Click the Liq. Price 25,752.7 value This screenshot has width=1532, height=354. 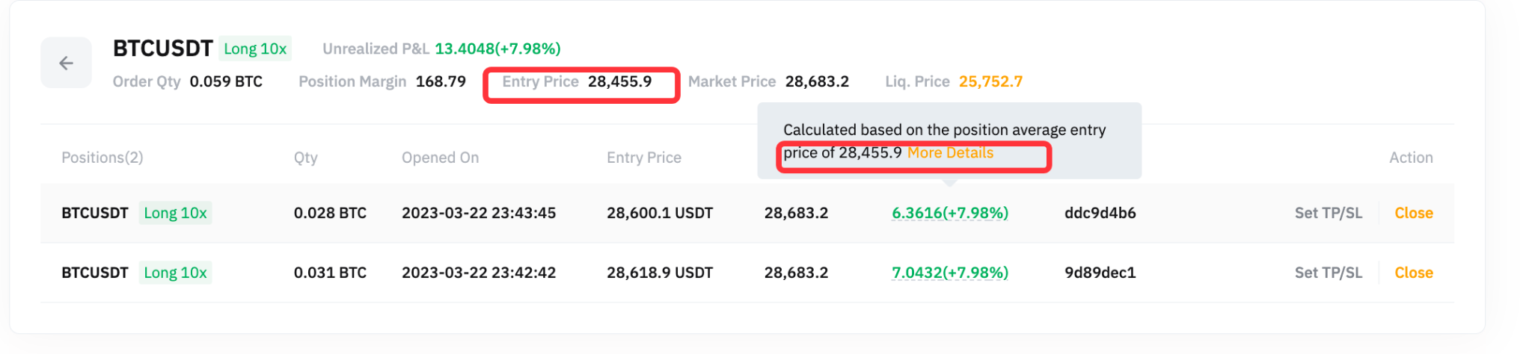click(990, 81)
